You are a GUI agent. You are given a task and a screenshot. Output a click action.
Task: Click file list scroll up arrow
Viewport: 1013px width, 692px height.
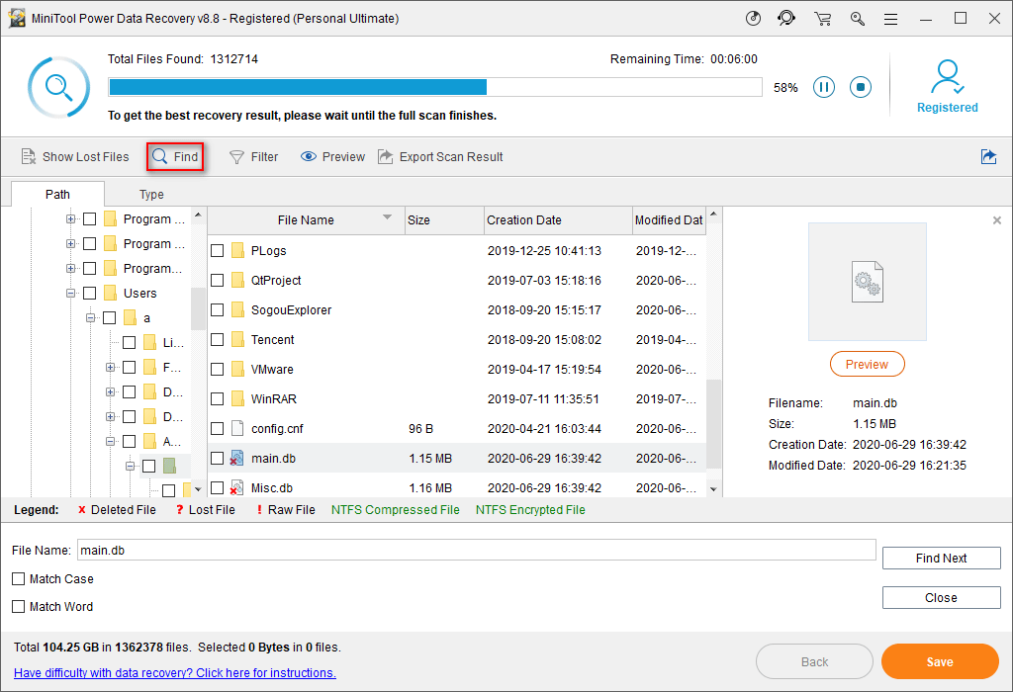click(x=713, y=214)
